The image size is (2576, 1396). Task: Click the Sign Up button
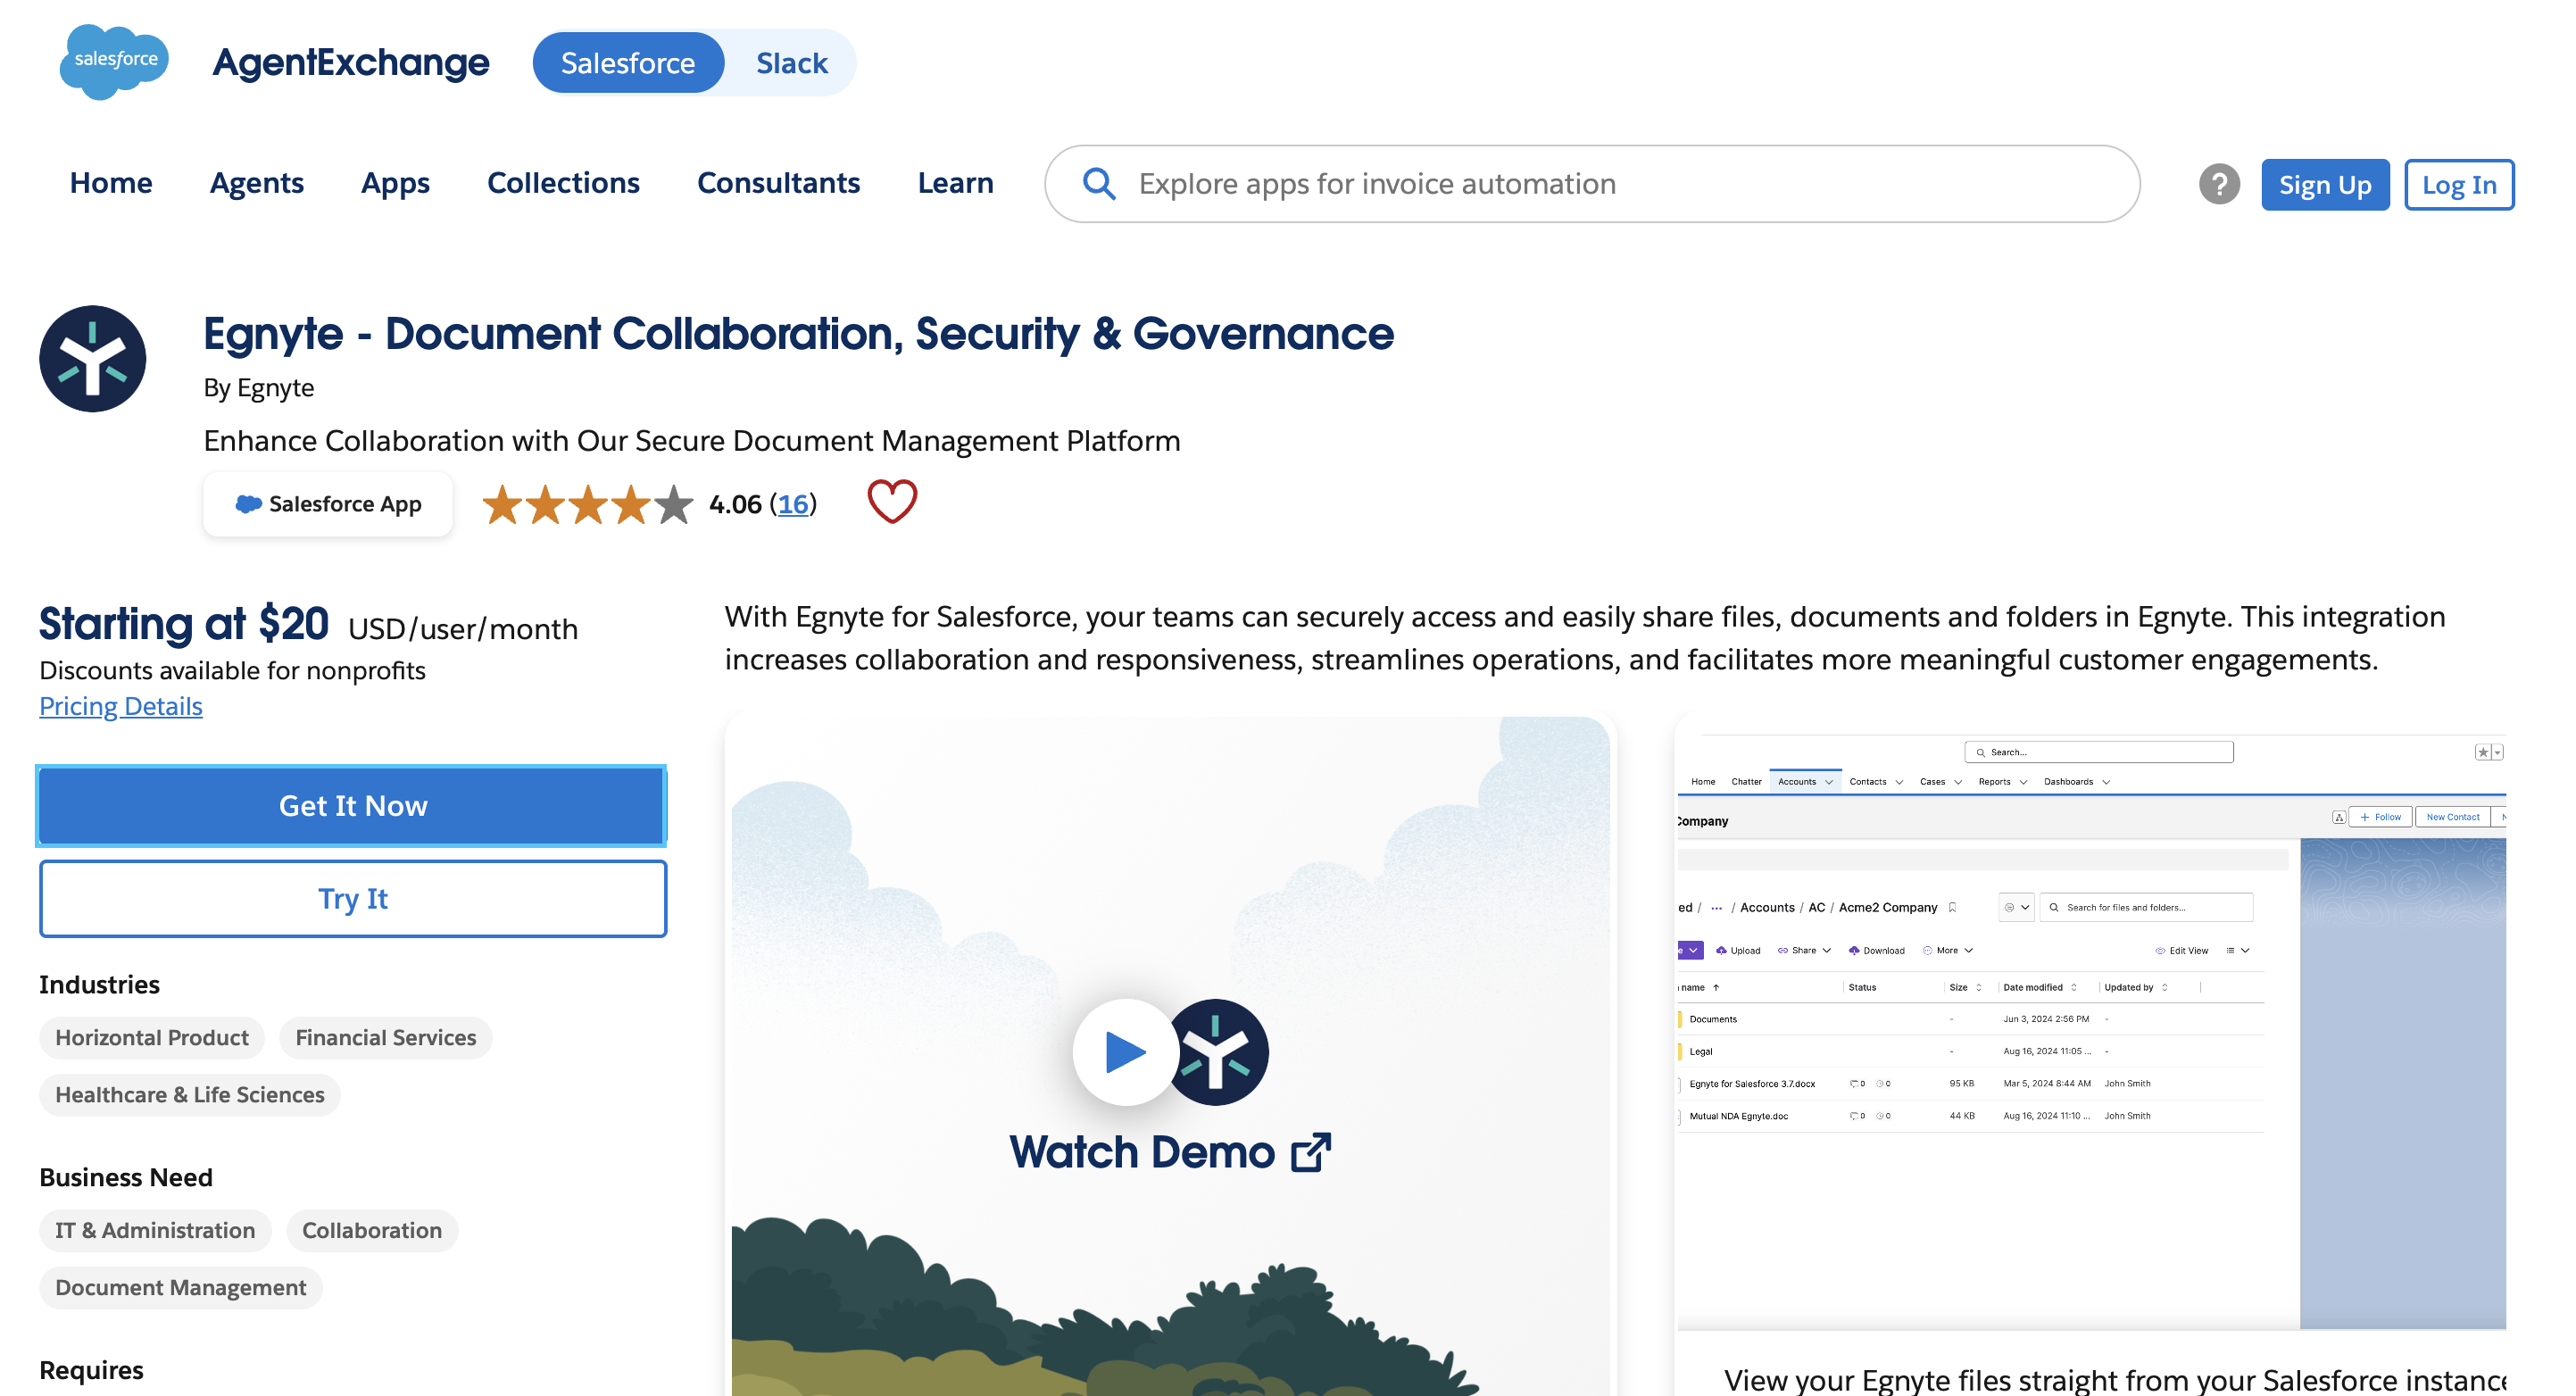click(x=2325, y=185)
